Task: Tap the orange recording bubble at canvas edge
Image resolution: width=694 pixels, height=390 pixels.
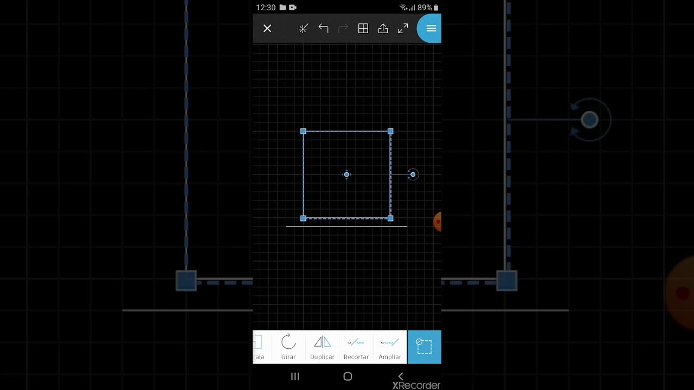Action: click(x=438, y=222)
